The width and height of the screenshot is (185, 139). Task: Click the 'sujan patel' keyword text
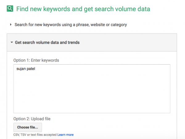pos(26,69)
